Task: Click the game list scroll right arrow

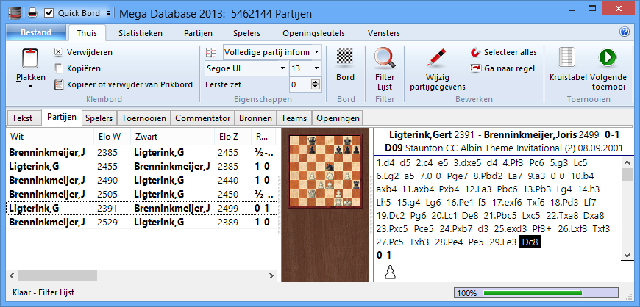Action: tap(271, 276)
